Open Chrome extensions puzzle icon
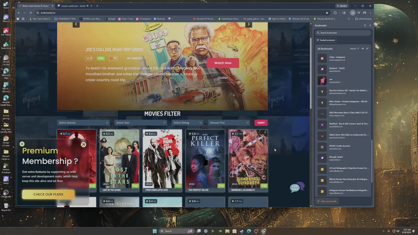Viewport: 418px width, 235px height. pyautogui.click(x=335, y=13)
